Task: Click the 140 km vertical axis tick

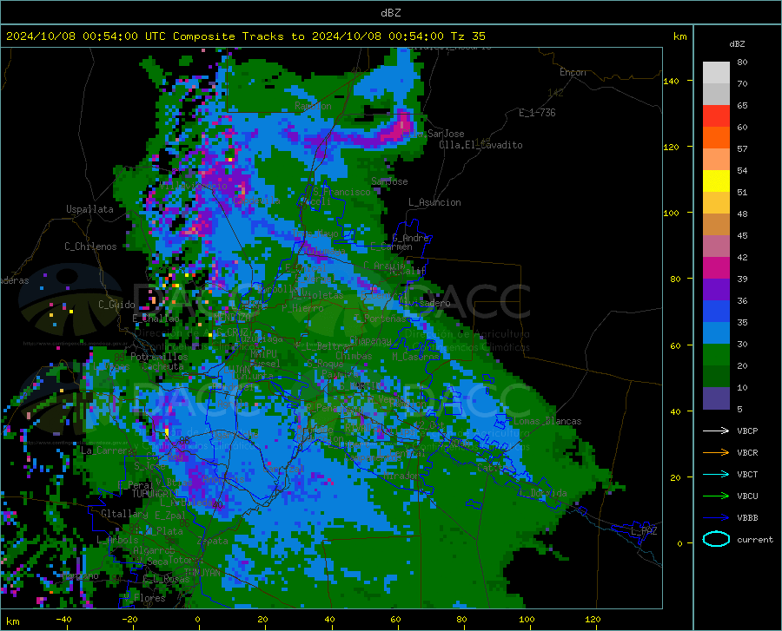Action: click(x=672, y=81)
